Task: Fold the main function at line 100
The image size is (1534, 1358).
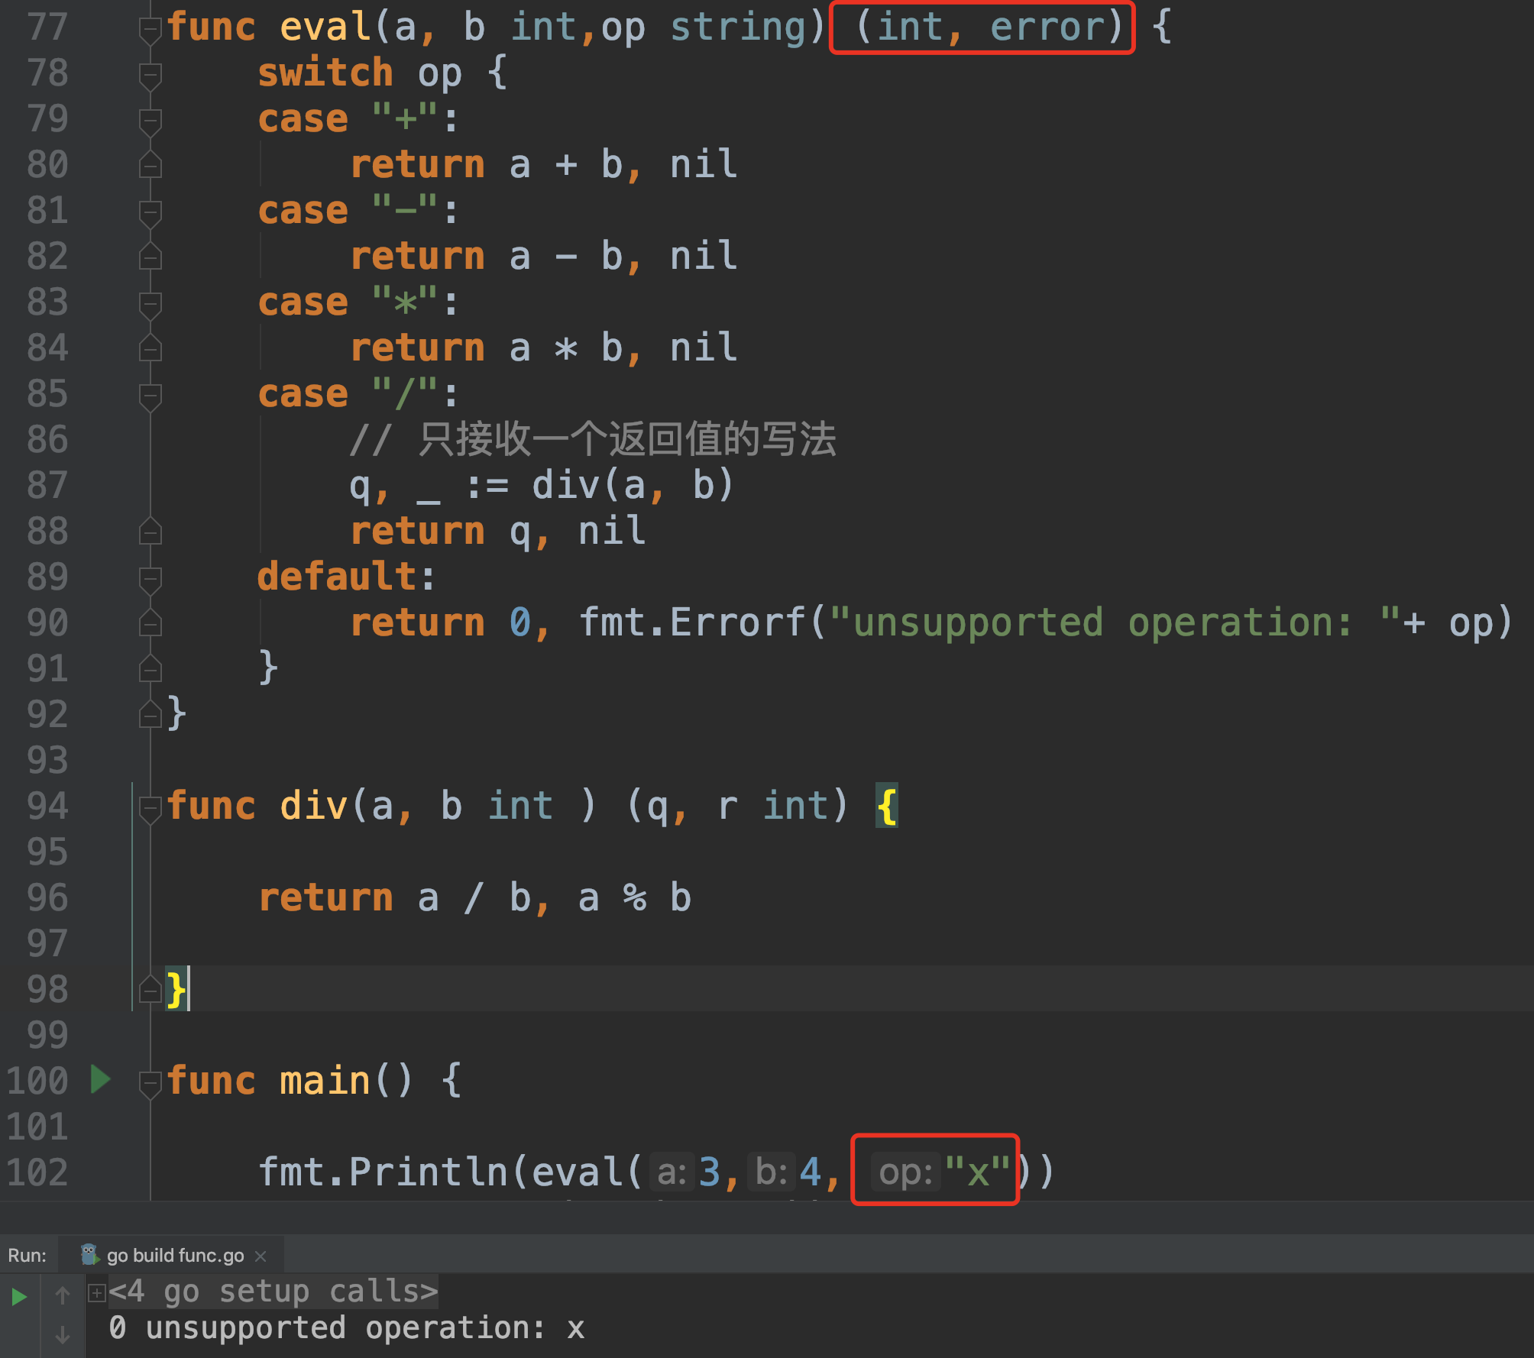Action: tap(150, 1082)
